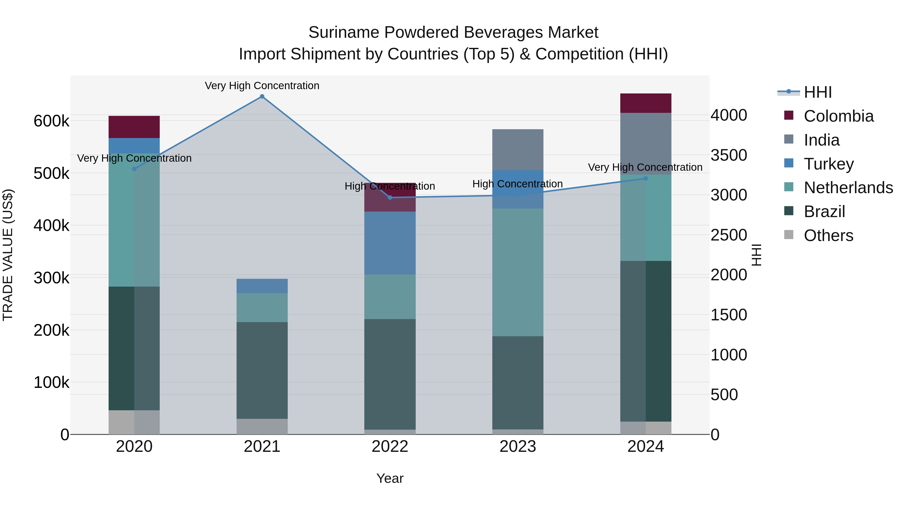Viewport: 907px width, 510px height.
Task: Click the 2500 HHI axis tick
Action: [x=729, y=235]
